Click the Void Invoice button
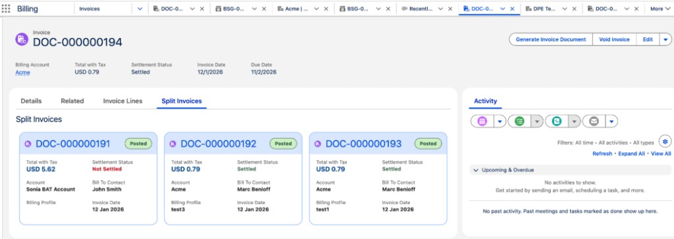The height and width of the screenshot is (239, 674). 614,39
